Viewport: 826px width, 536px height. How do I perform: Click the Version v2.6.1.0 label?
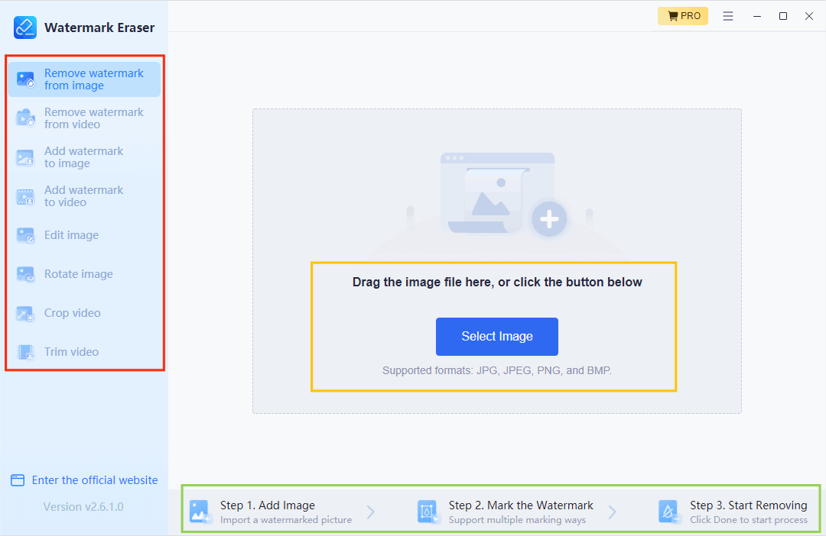83,507
